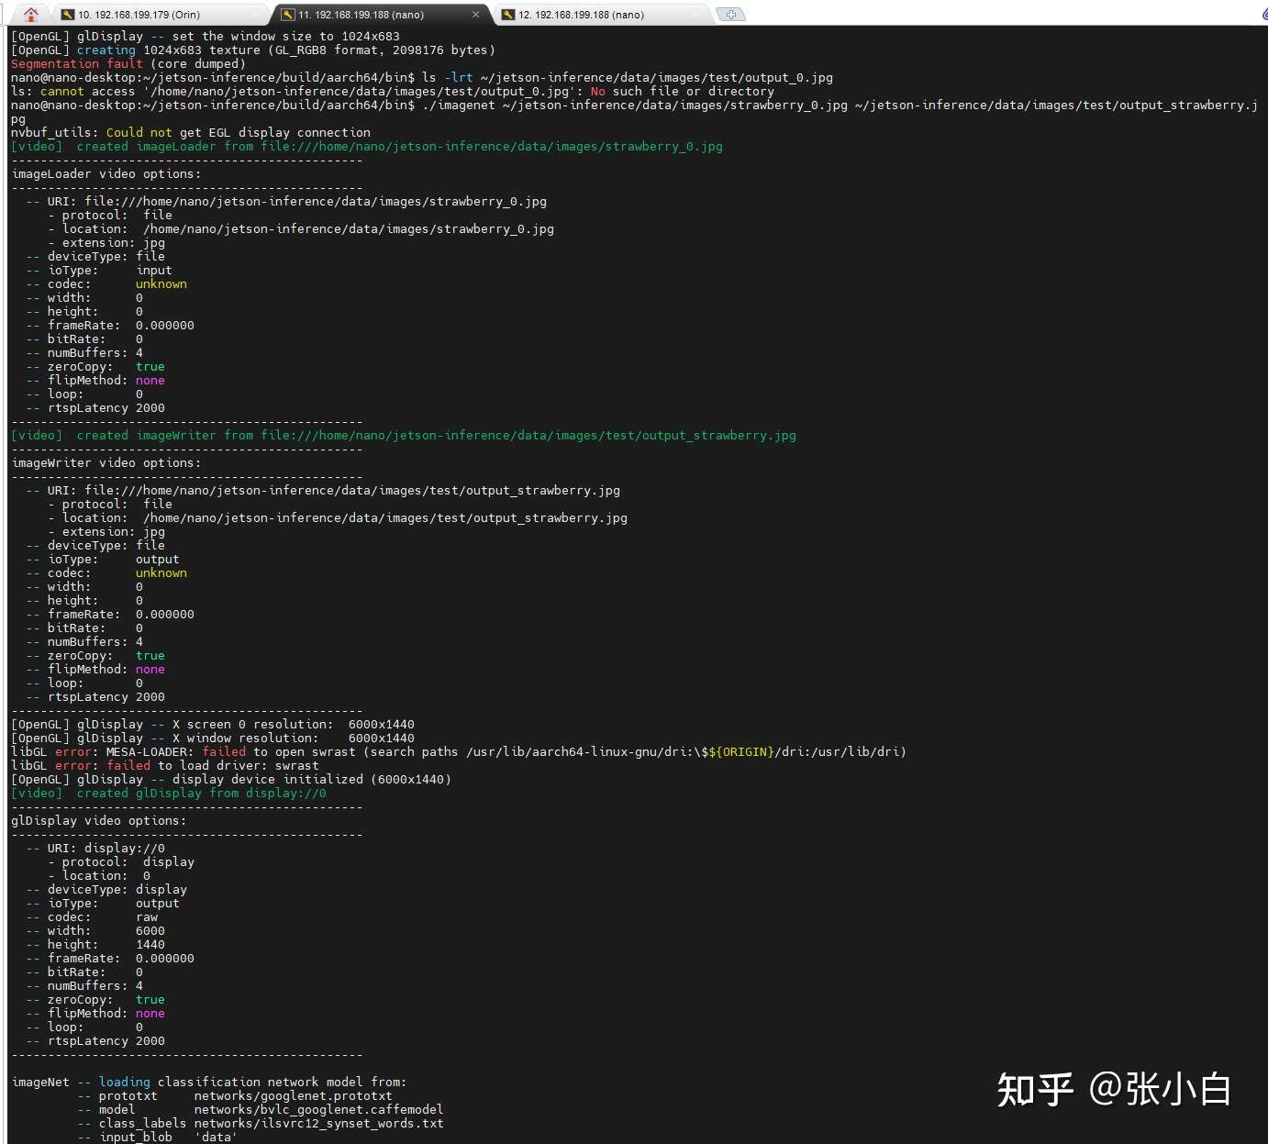Viewport: 1268px width, 1144px height.
Task: Click 'set the window size to 1024x683' line
Action: click(206, 36)
